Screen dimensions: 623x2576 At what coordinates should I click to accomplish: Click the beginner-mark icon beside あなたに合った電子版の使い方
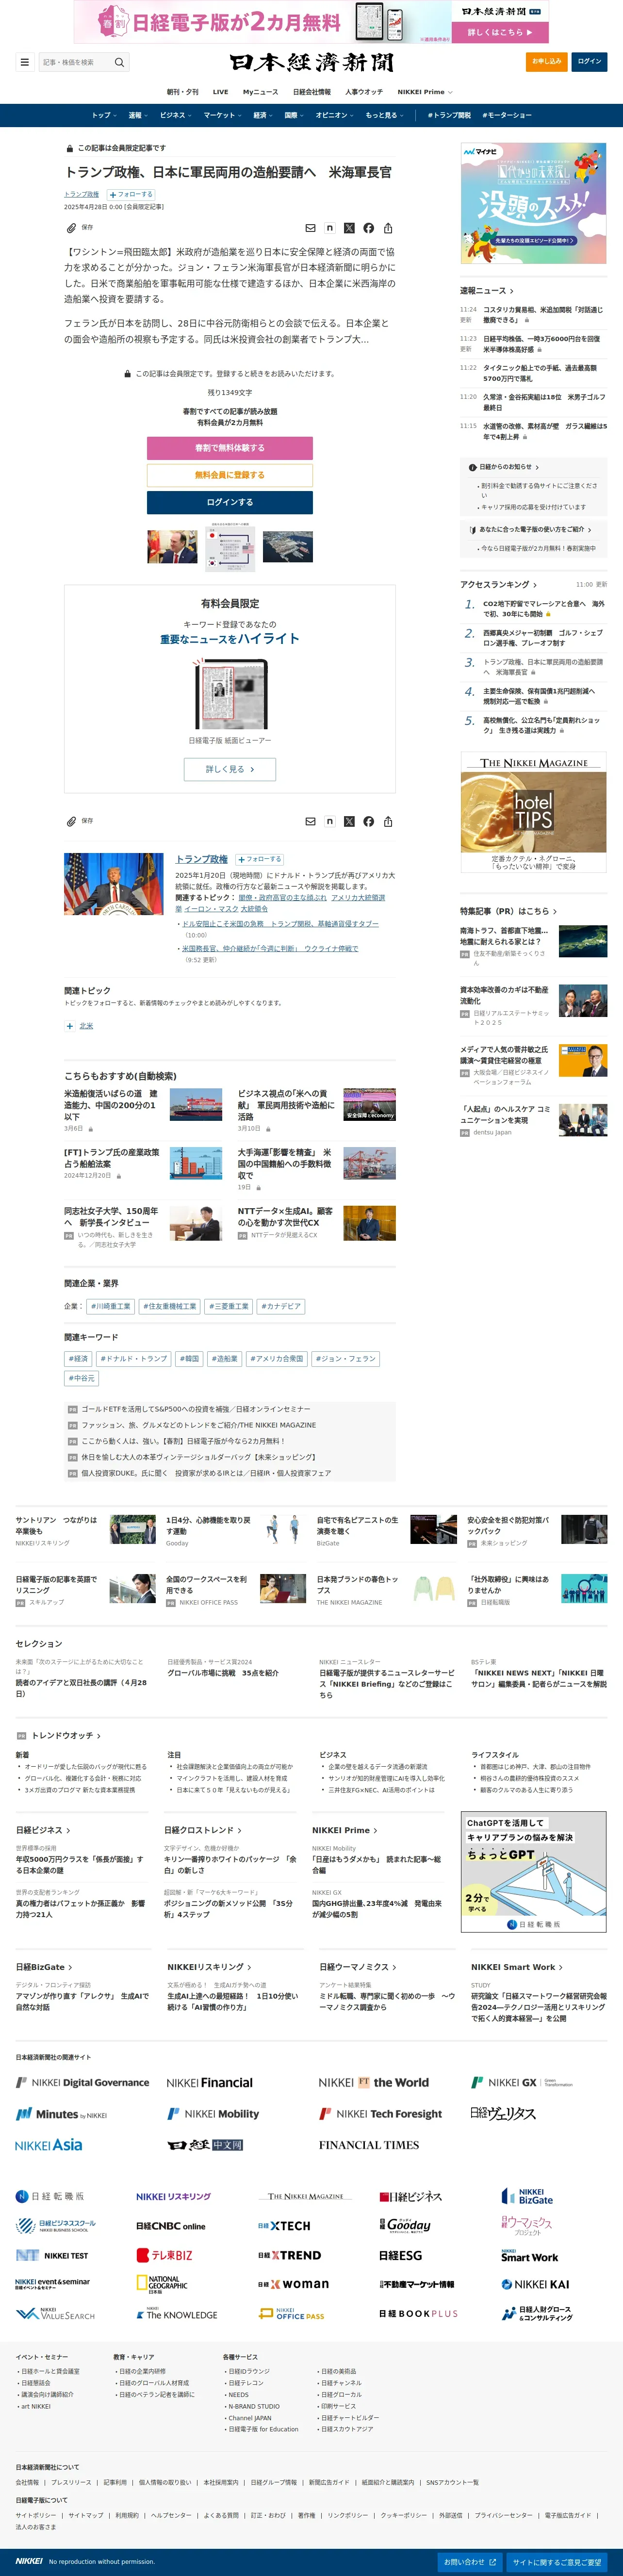[472, 529]
